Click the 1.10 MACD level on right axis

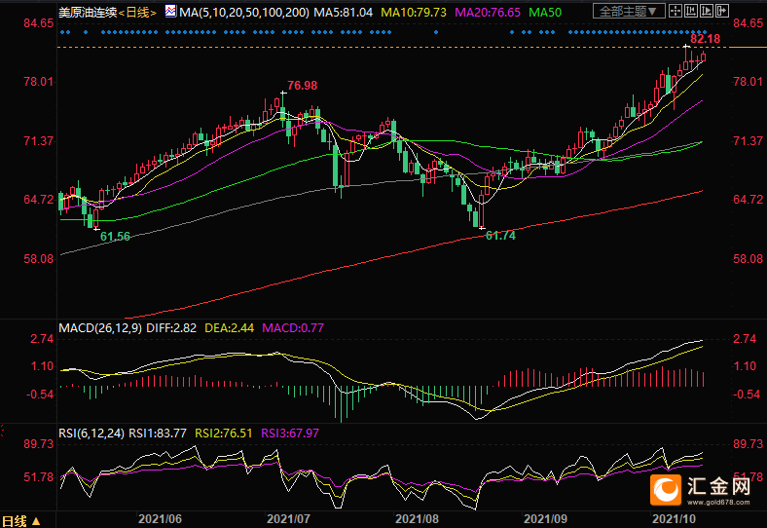[745, 366]
